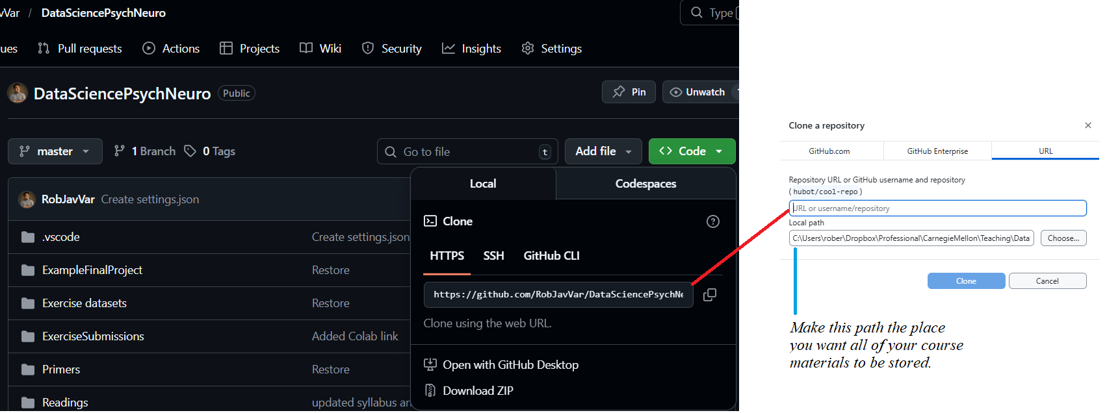Copy the HTTPS clone URL to clipboard
Image resolution: width=1107 pixels, height=413 pixels.
pyautogui.click(x=710, y=295)
